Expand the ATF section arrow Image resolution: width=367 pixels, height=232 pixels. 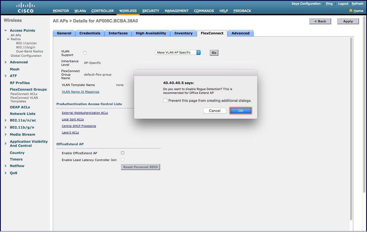(6, 76)
